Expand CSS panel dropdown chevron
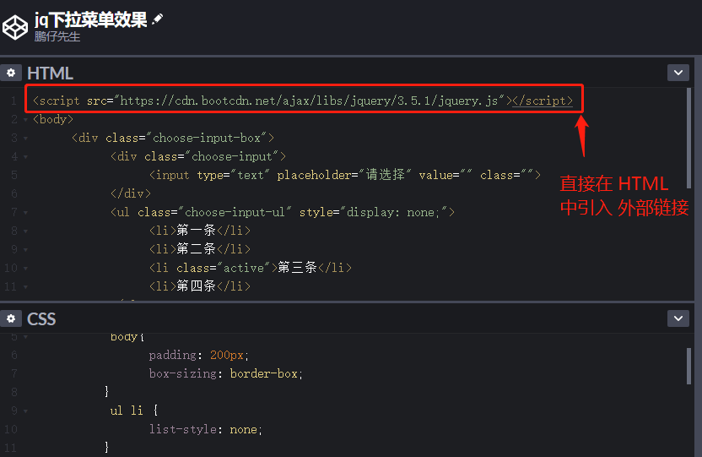This screenshot has width=702, height=457. click(678, 318)
